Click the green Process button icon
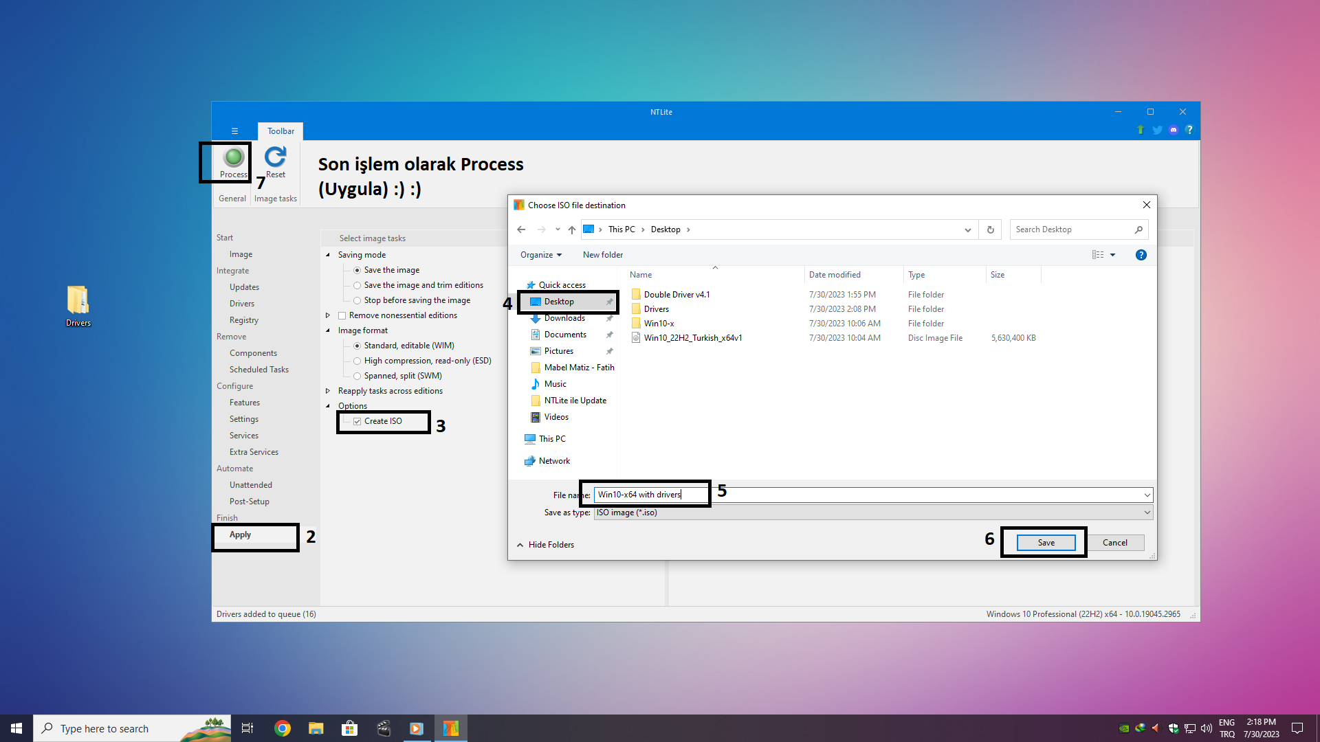This screenshot has width=1320, height=742. [x=234, y=157]
